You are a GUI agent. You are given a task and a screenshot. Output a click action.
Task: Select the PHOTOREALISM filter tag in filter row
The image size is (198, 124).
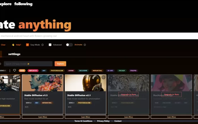[57, 71]
